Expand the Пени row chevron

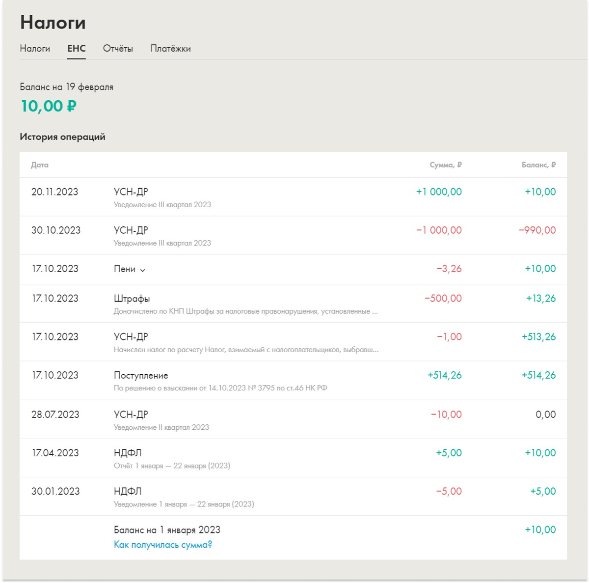[x=142, y=270]
